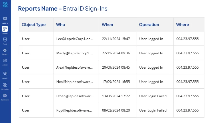Click the 22/11/2024 09:36 timestamp
Viewport: 209px width, 123px height.
coord(116,53)
